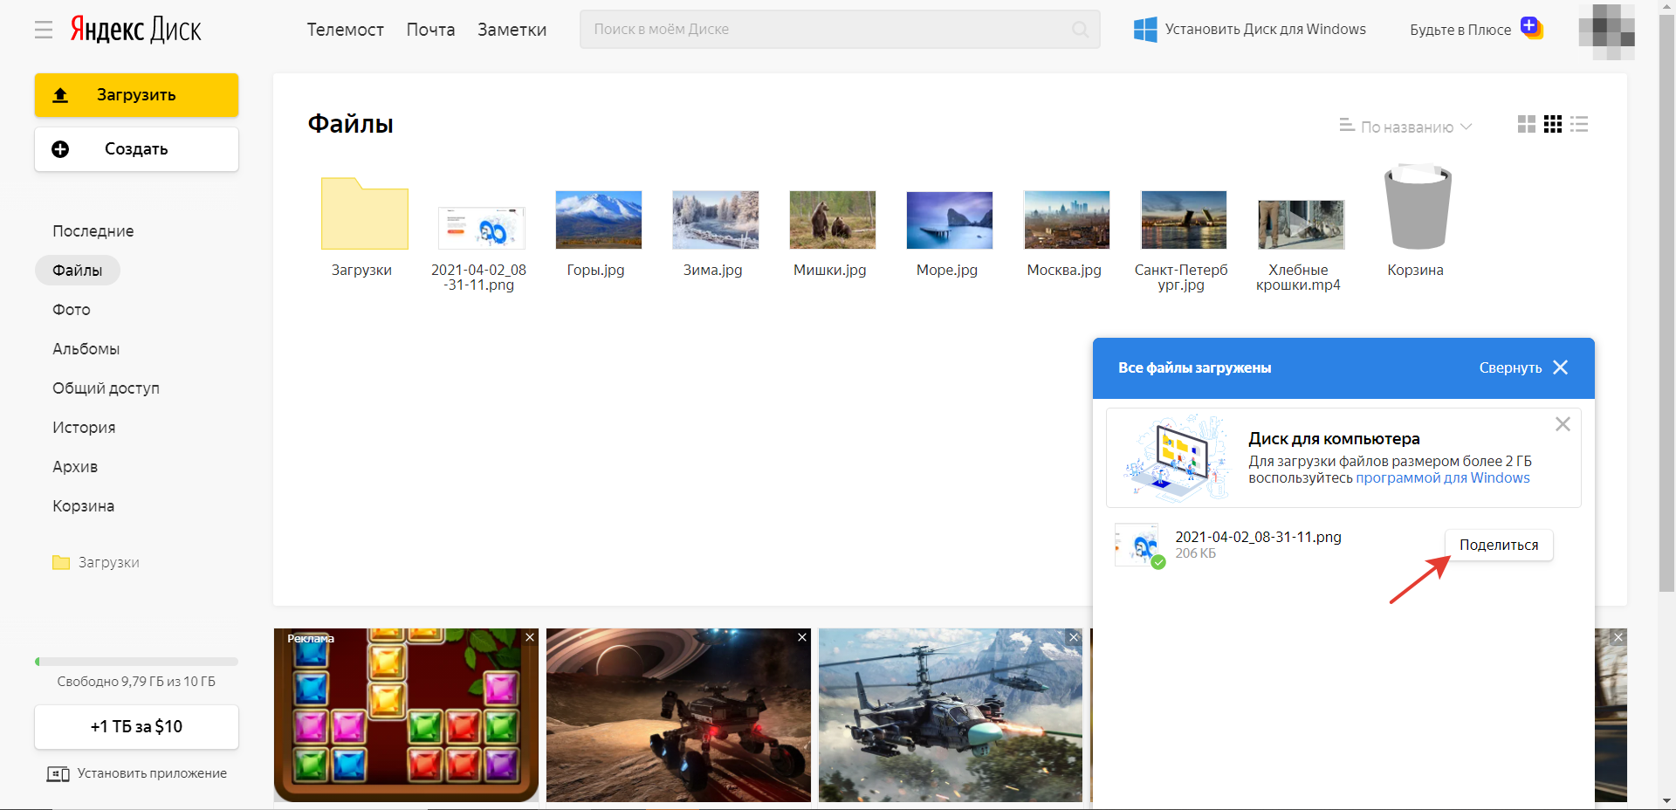Open the hamburger menu next to Yandex Disk logo
The height and width of the screenshot is (810, 1676).
[x=44, y=30]
